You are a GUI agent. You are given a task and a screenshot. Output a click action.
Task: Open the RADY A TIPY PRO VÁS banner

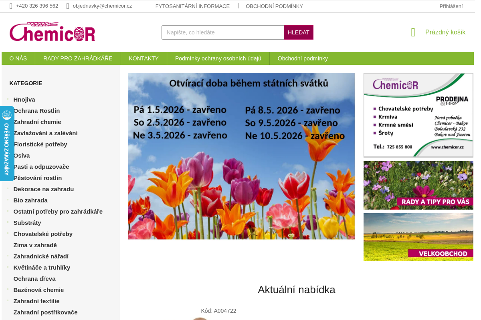(x=418, y=185)
